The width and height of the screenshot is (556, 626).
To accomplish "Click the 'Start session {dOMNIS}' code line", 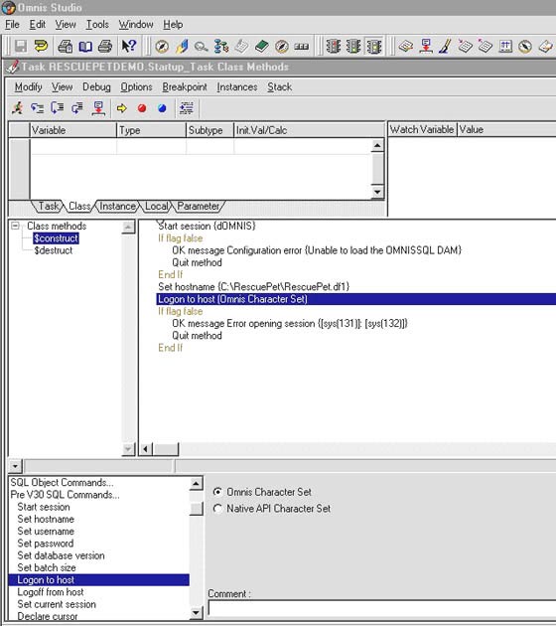I will (207, 226).
